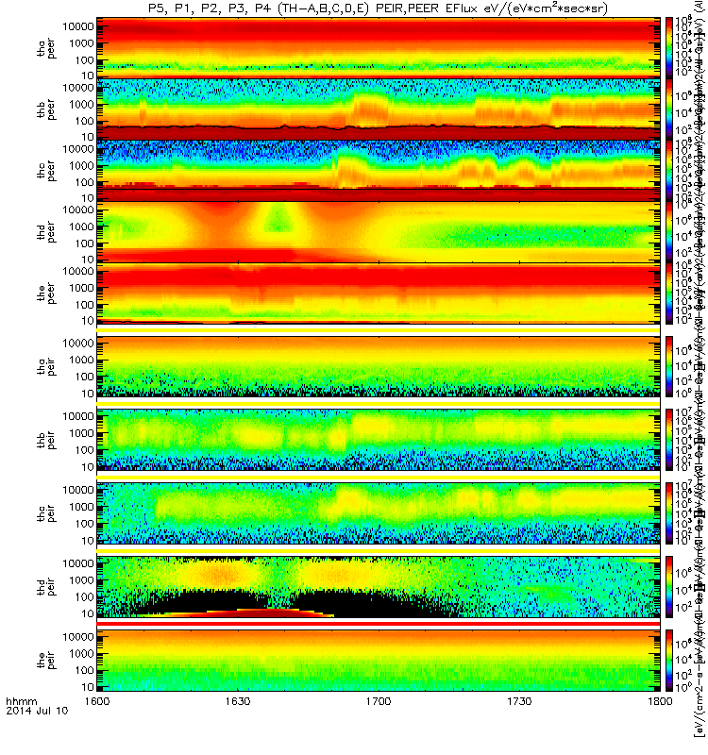Click the 1630 time axis label
708x755 pixels.
[x=238, y=700]
